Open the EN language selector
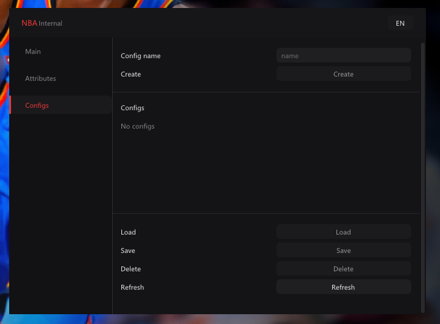 (x=400, y=23)
